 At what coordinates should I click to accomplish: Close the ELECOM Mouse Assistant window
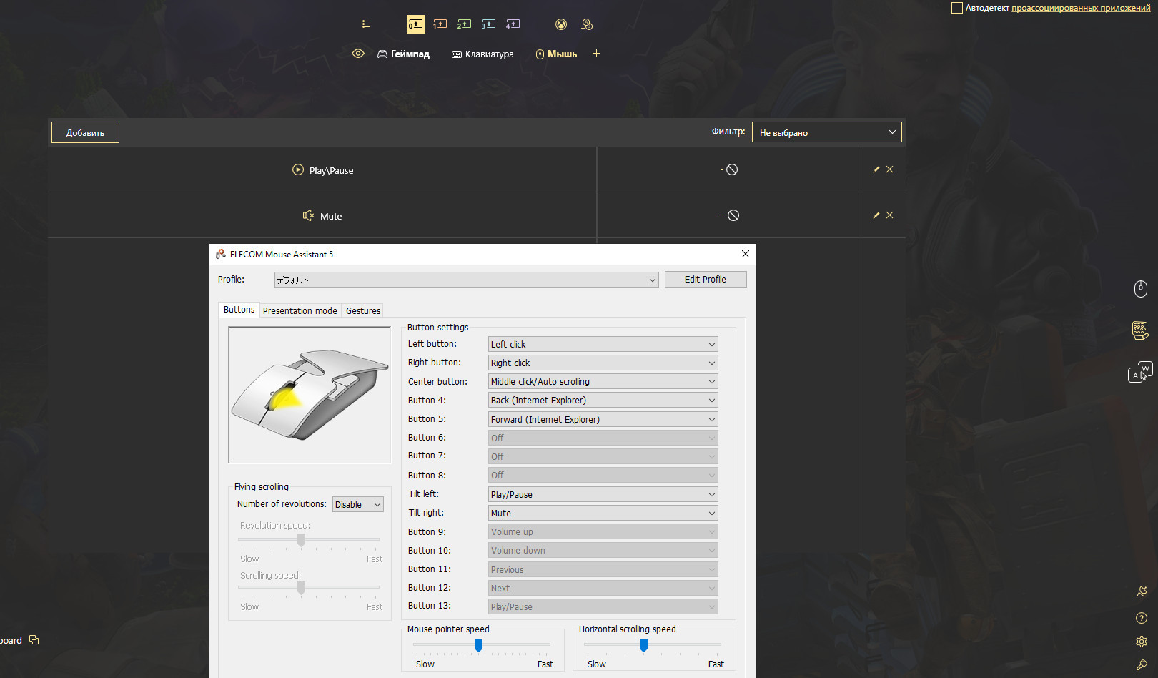pos(746,254)
